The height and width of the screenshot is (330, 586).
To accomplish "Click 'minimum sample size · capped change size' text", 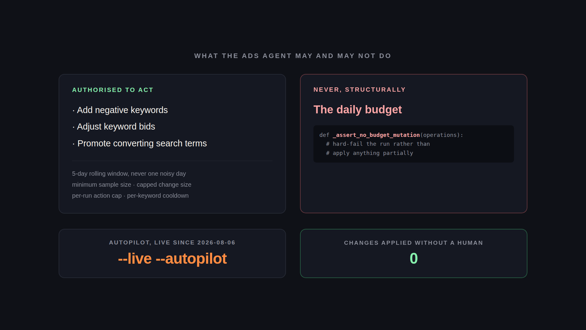I will point(132,185).
